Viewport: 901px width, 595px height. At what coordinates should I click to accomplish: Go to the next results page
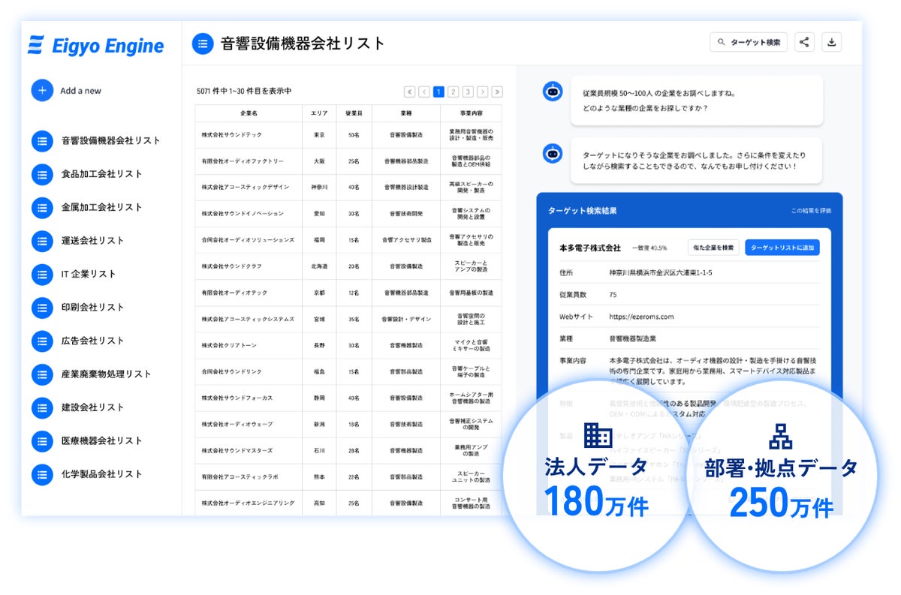pyautogui.click(x=483, y=92)
